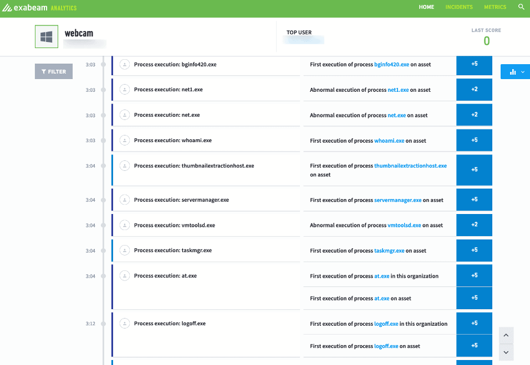Click the user icon on the net.exe event

tap(124, 114)
